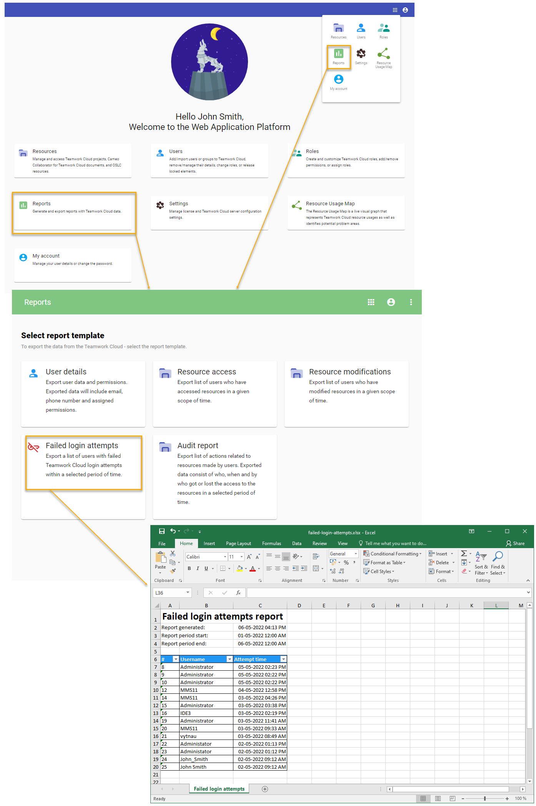The image size is (536, 806).
Task: Click the Insert Function fx icon
Action: [x=238, y=593]
